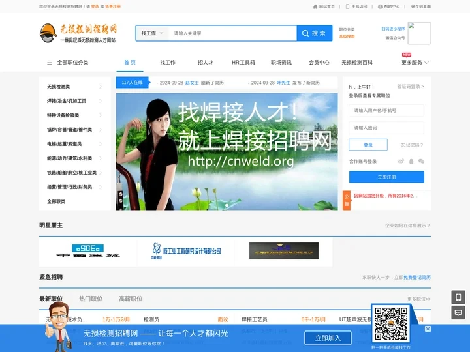Click the 企业如何在这里展示？ link
470x352 pixels.
(x=407, y=226)
